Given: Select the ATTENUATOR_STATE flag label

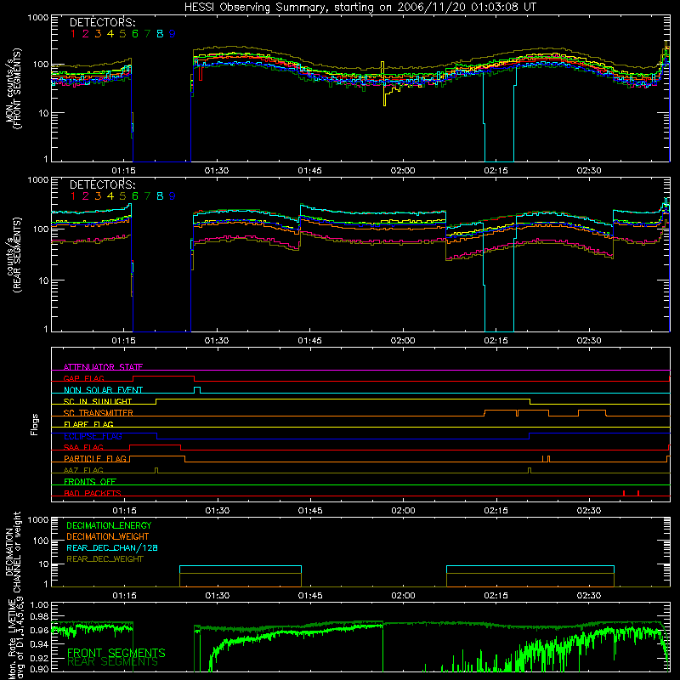Looking at the screenshot, I should tap(103, 367).
